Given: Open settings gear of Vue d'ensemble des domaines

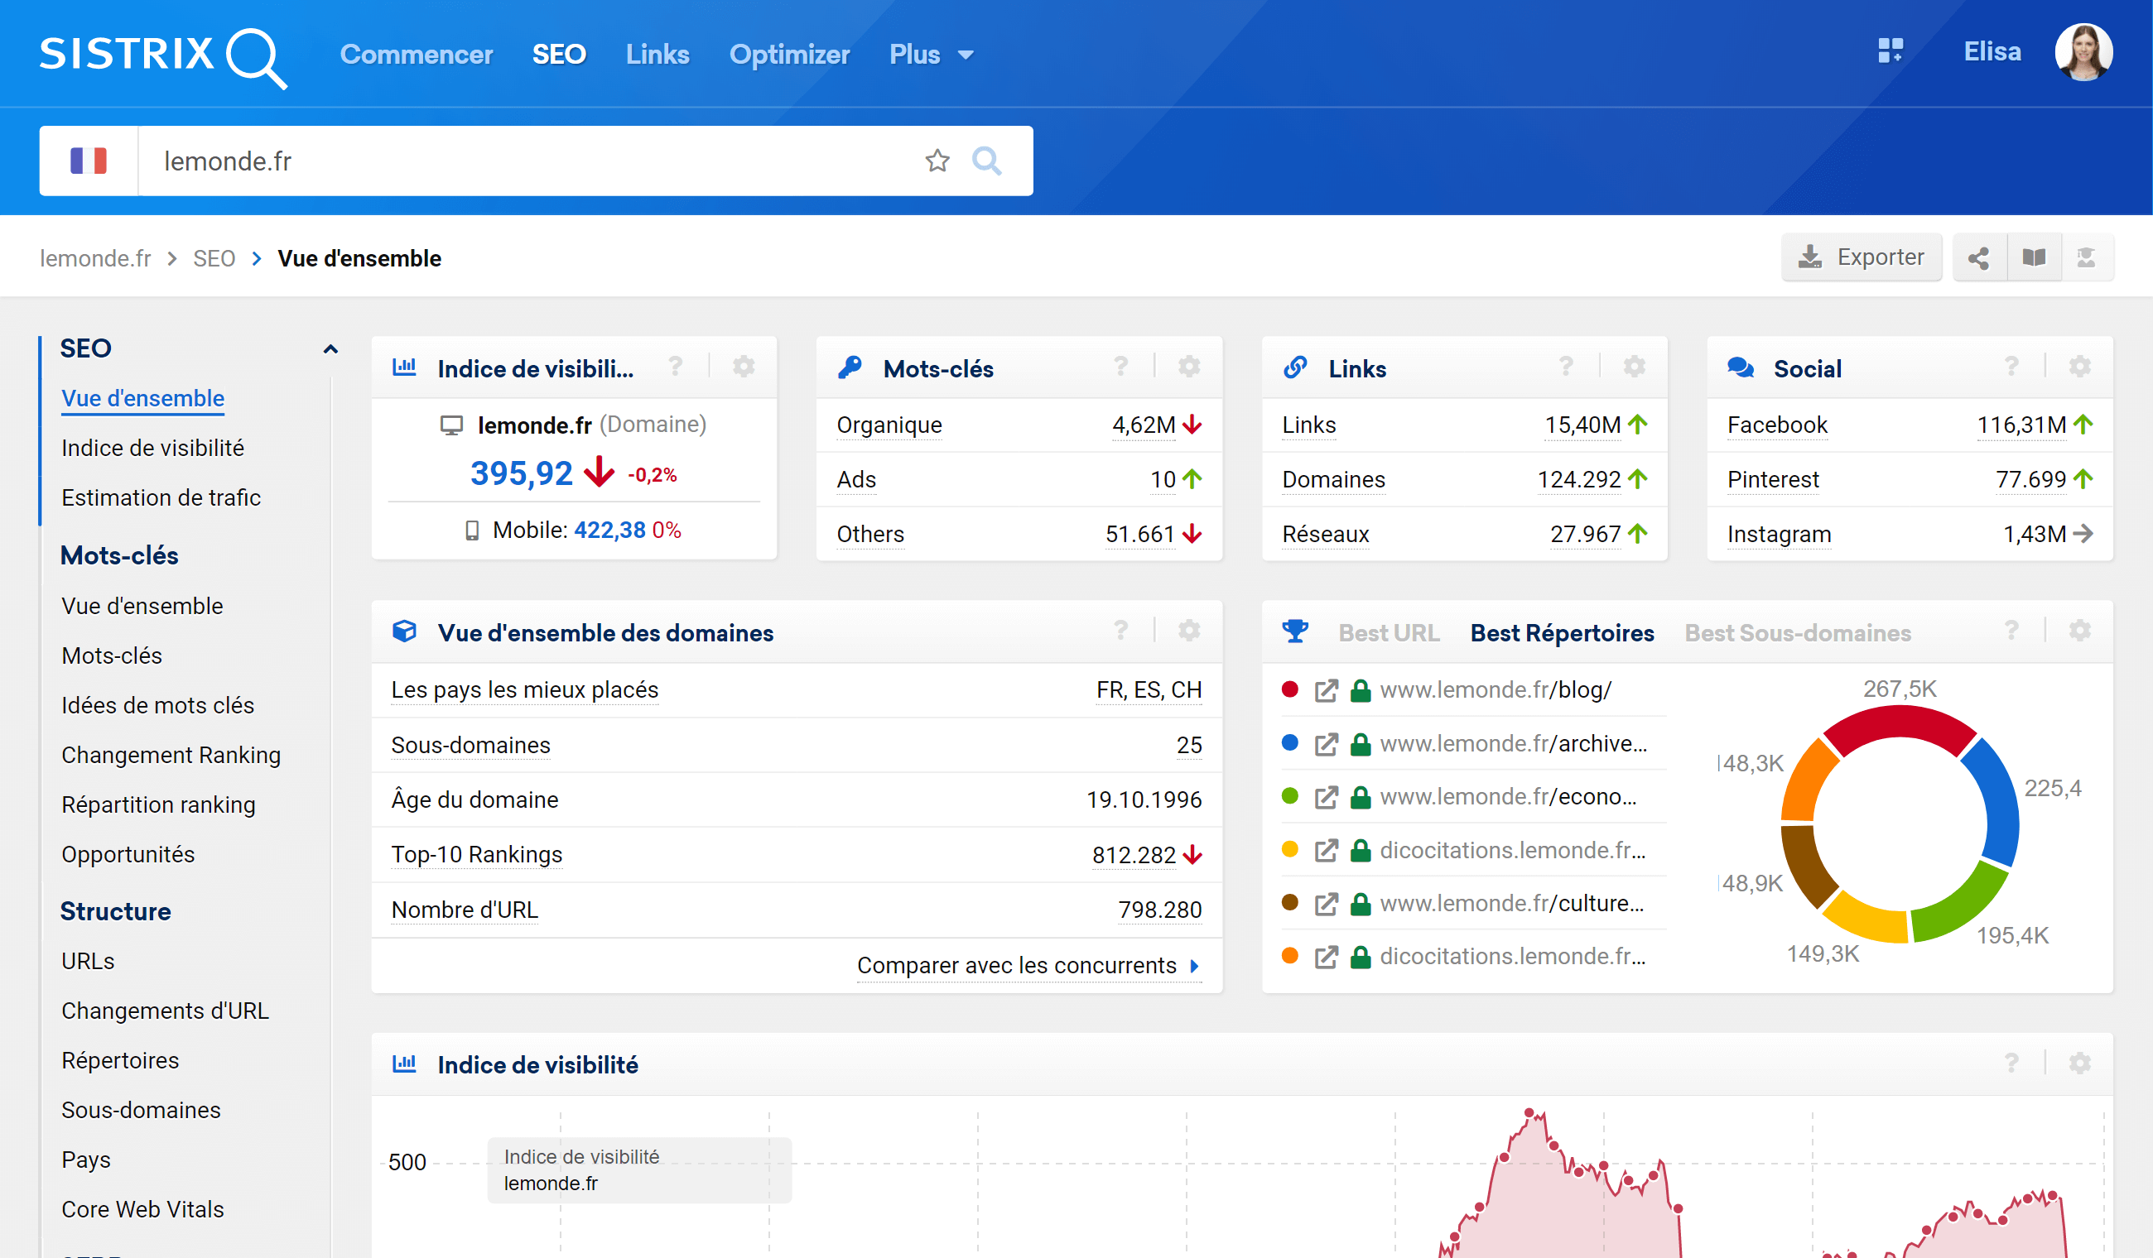Looking at the screenshot, I should (1189, 631).
